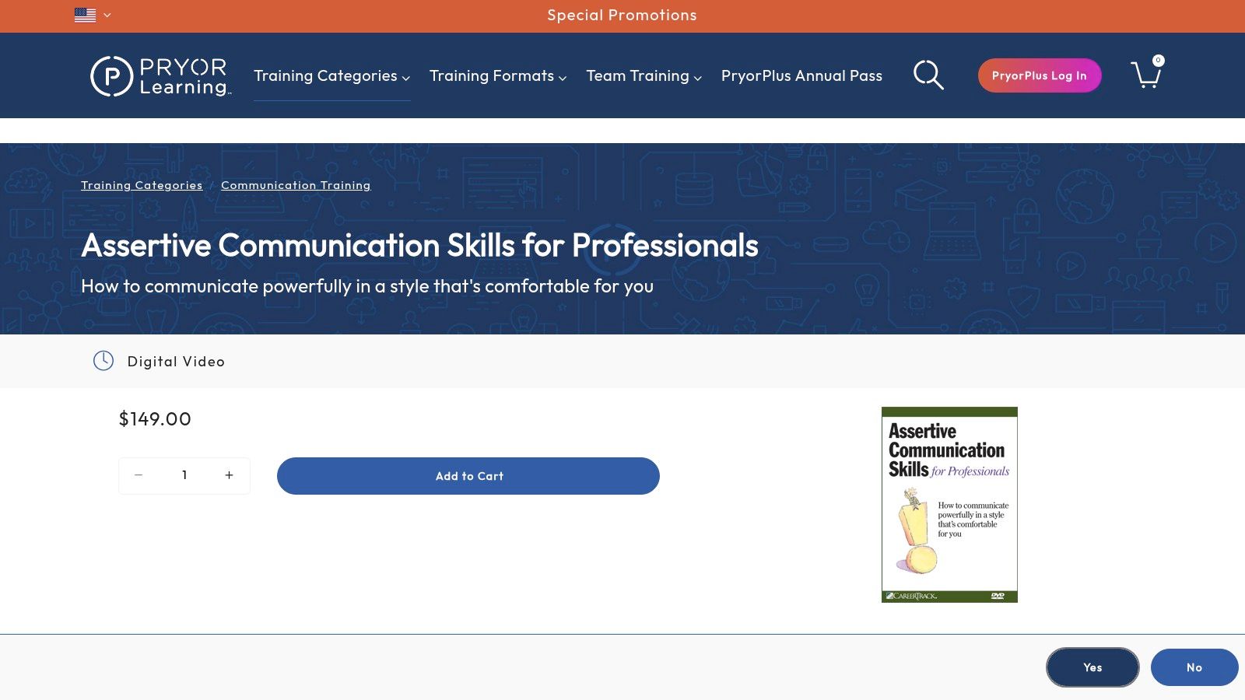1245x700 pixels.
Task: Increase the quantity with the plus icon
Action: tap(229, 475)
